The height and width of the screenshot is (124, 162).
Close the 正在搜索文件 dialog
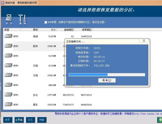coord(144,41)
